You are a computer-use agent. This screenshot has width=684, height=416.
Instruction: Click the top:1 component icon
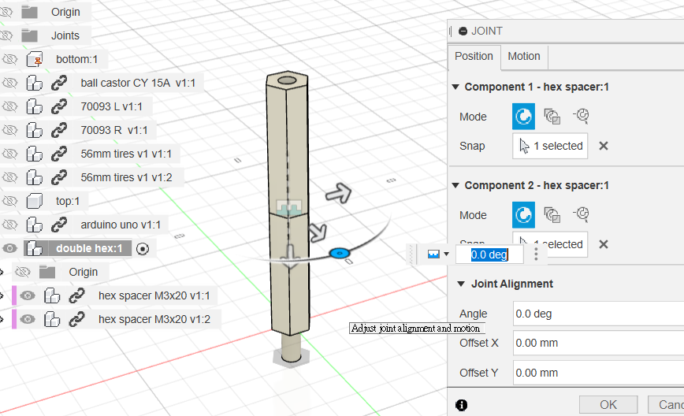[35, 201]
